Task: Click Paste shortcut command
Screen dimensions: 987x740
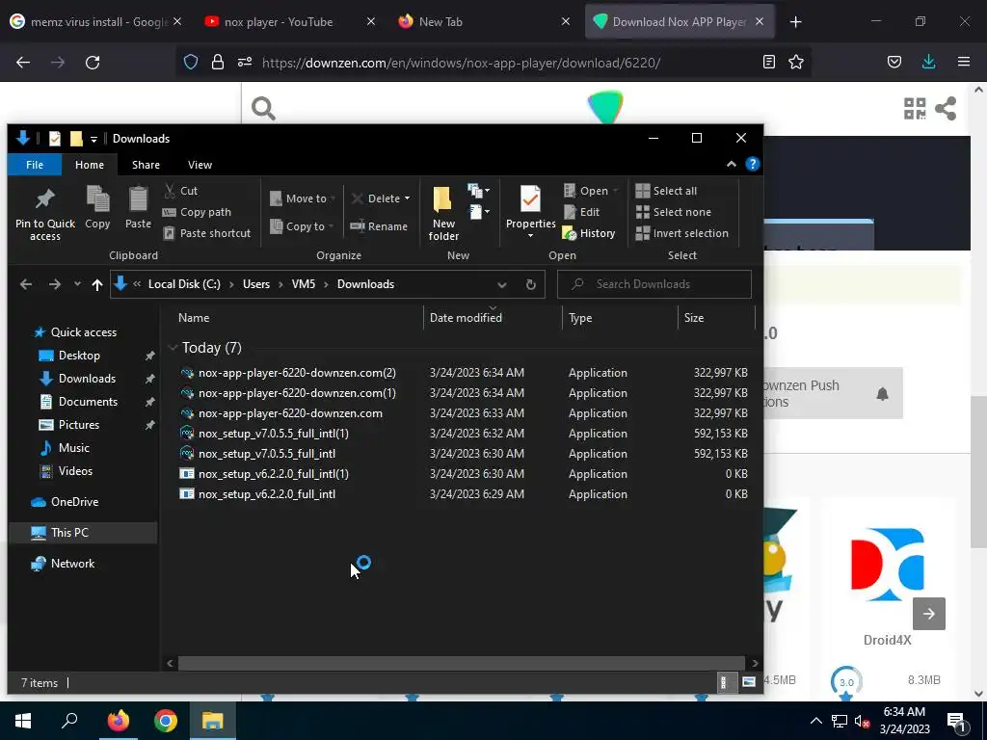Action: [x=207, y=233]
